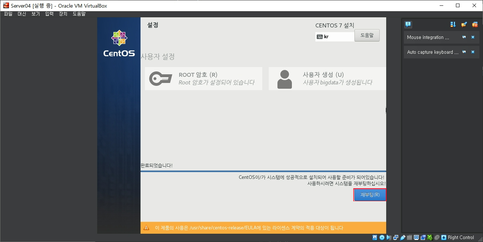Click the installation progress bar
The width and height of the screenshot is (483, 242).
(x=263, y=171)
